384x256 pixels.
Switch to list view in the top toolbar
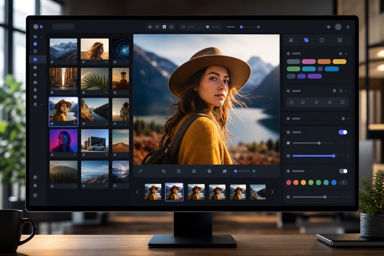pos(157,27)
